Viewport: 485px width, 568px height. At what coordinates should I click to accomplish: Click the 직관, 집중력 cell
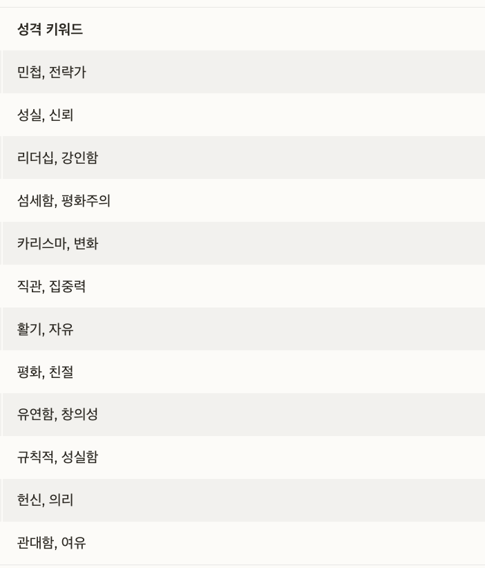[x=242, y=286]
